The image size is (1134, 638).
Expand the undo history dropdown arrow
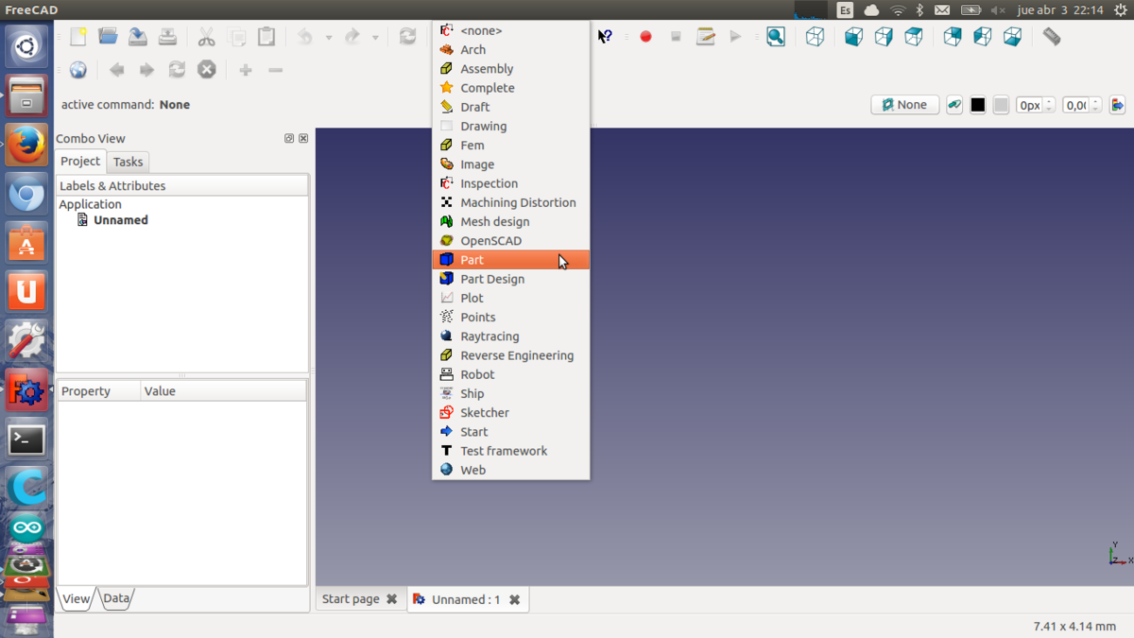328,38
